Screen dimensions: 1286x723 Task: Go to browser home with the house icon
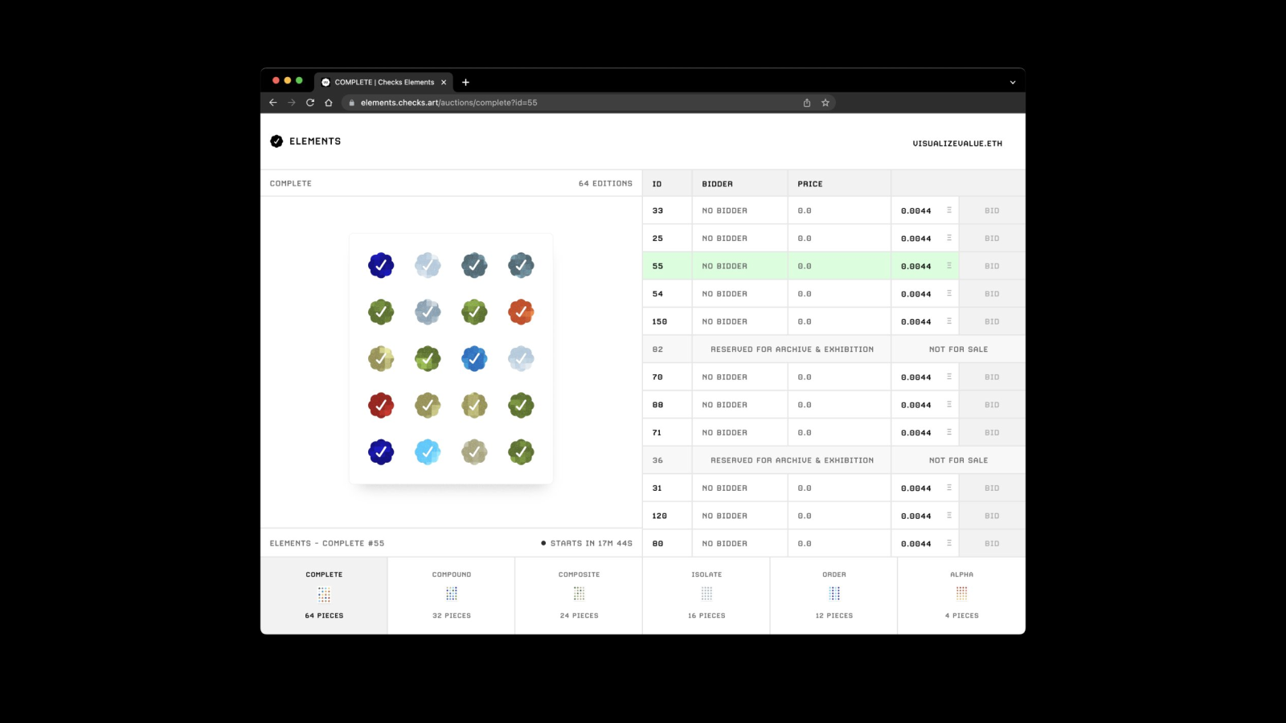[x=329, y=103]
